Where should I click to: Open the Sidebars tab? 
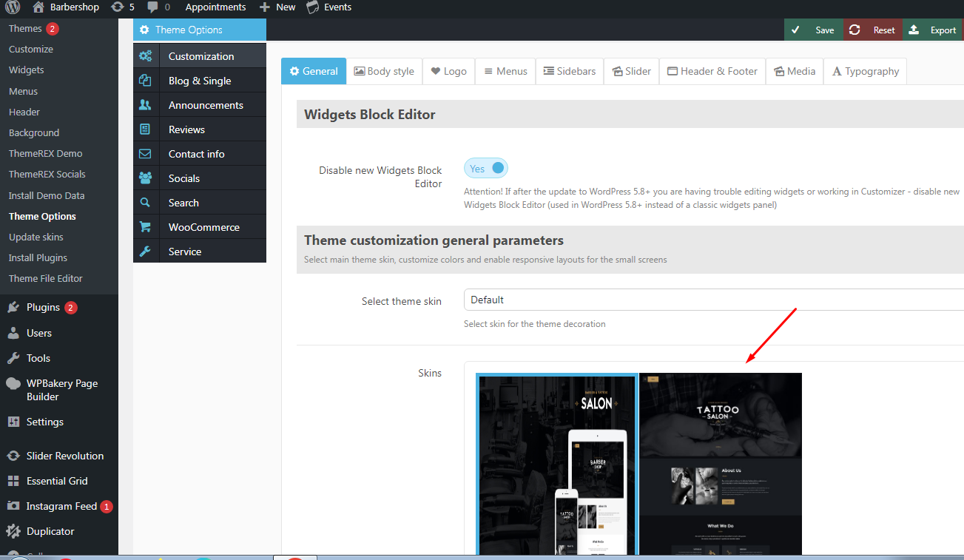(x=570, y=71)
